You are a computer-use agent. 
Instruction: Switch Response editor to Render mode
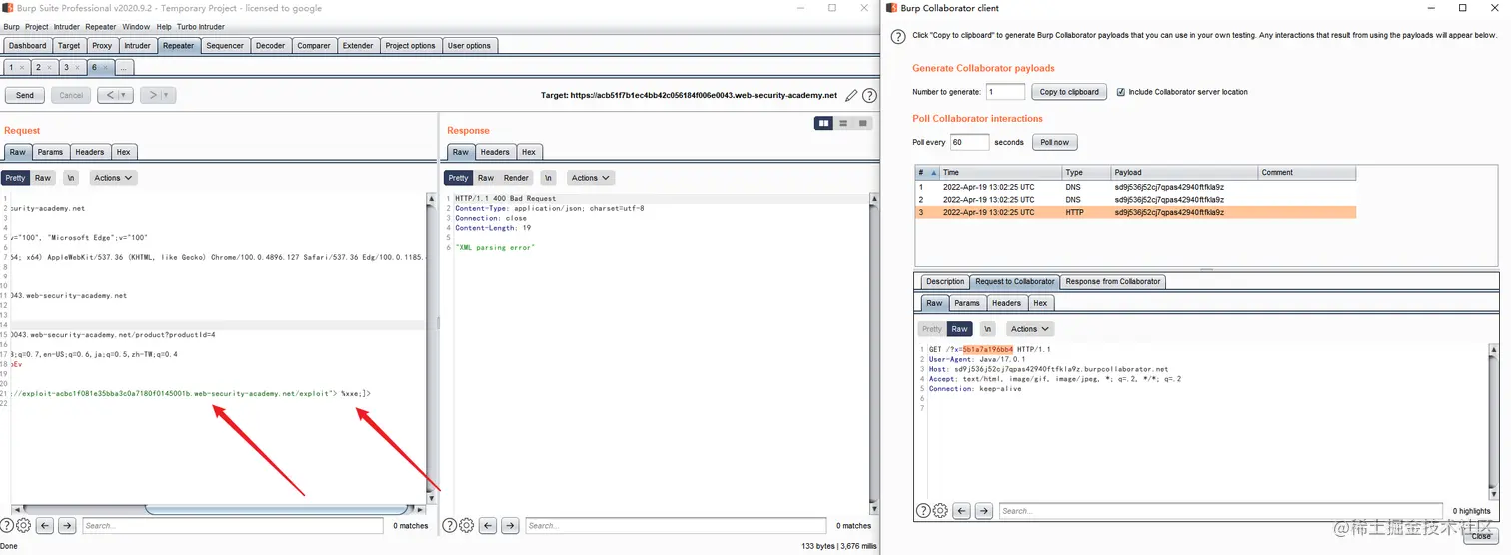(516, 178)
